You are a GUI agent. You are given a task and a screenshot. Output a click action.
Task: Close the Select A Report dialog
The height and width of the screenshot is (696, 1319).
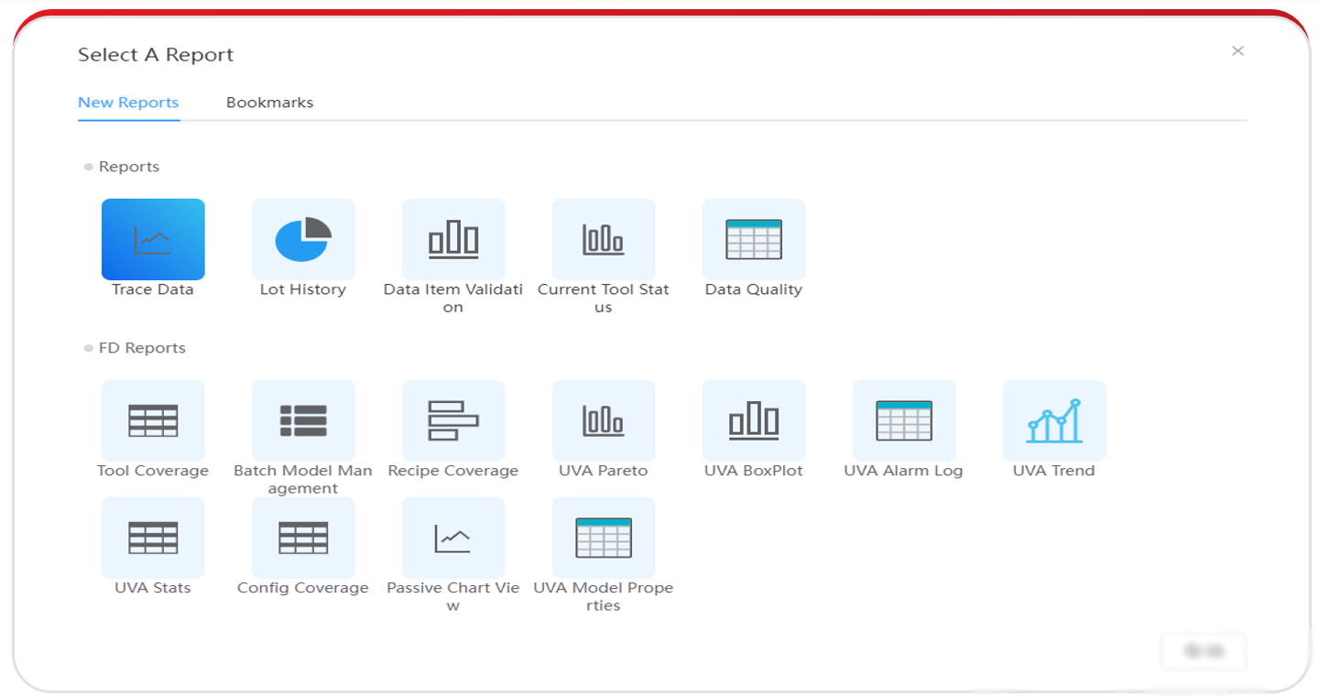(1237, 51)
